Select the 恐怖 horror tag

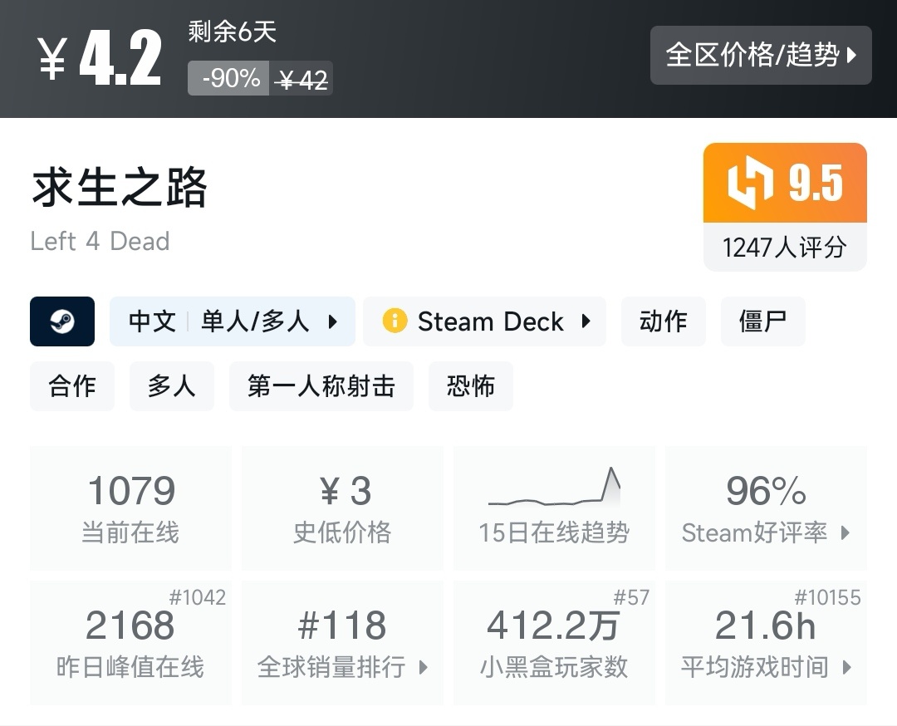coord(470,386)
